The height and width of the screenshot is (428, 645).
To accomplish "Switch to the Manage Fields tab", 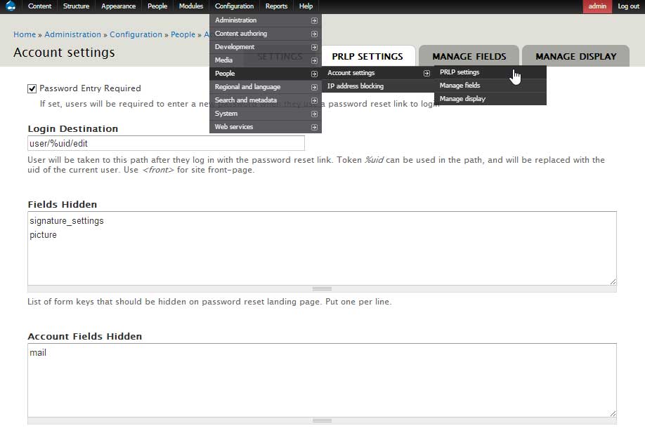I will pos(469,55).
